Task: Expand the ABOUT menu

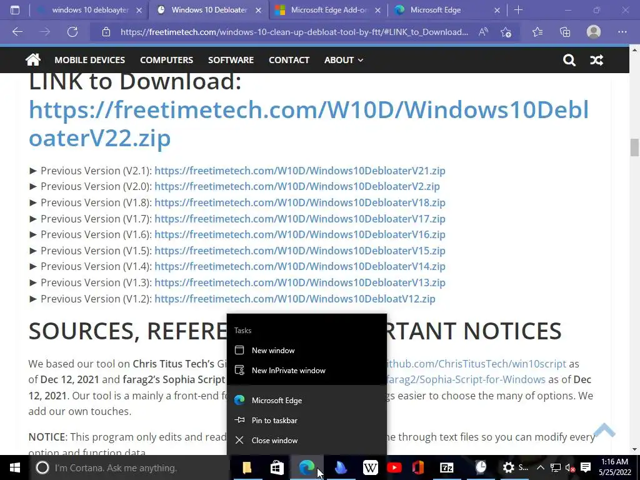Action: tap(343, 60)
